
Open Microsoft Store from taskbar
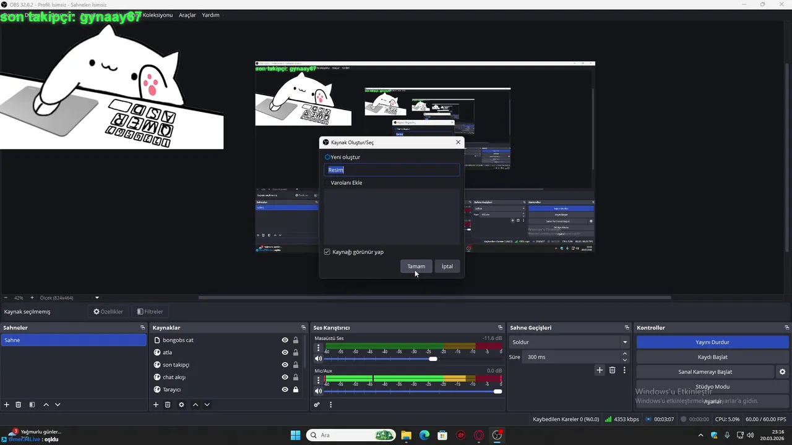coord(442,435)
